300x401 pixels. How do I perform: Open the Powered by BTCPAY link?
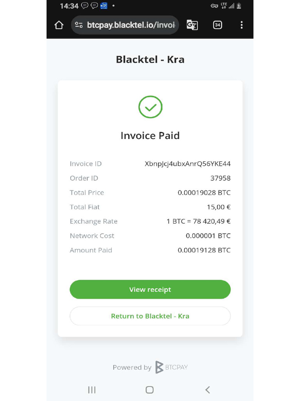click(x=150, y=367)
